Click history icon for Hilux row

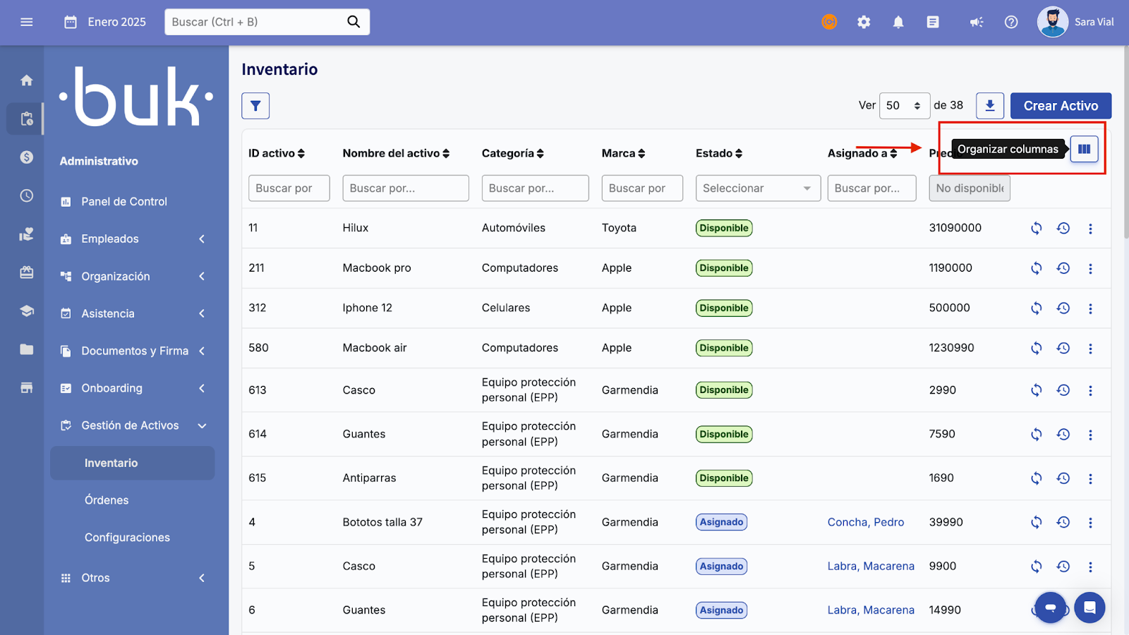(x=1063, y=228)
